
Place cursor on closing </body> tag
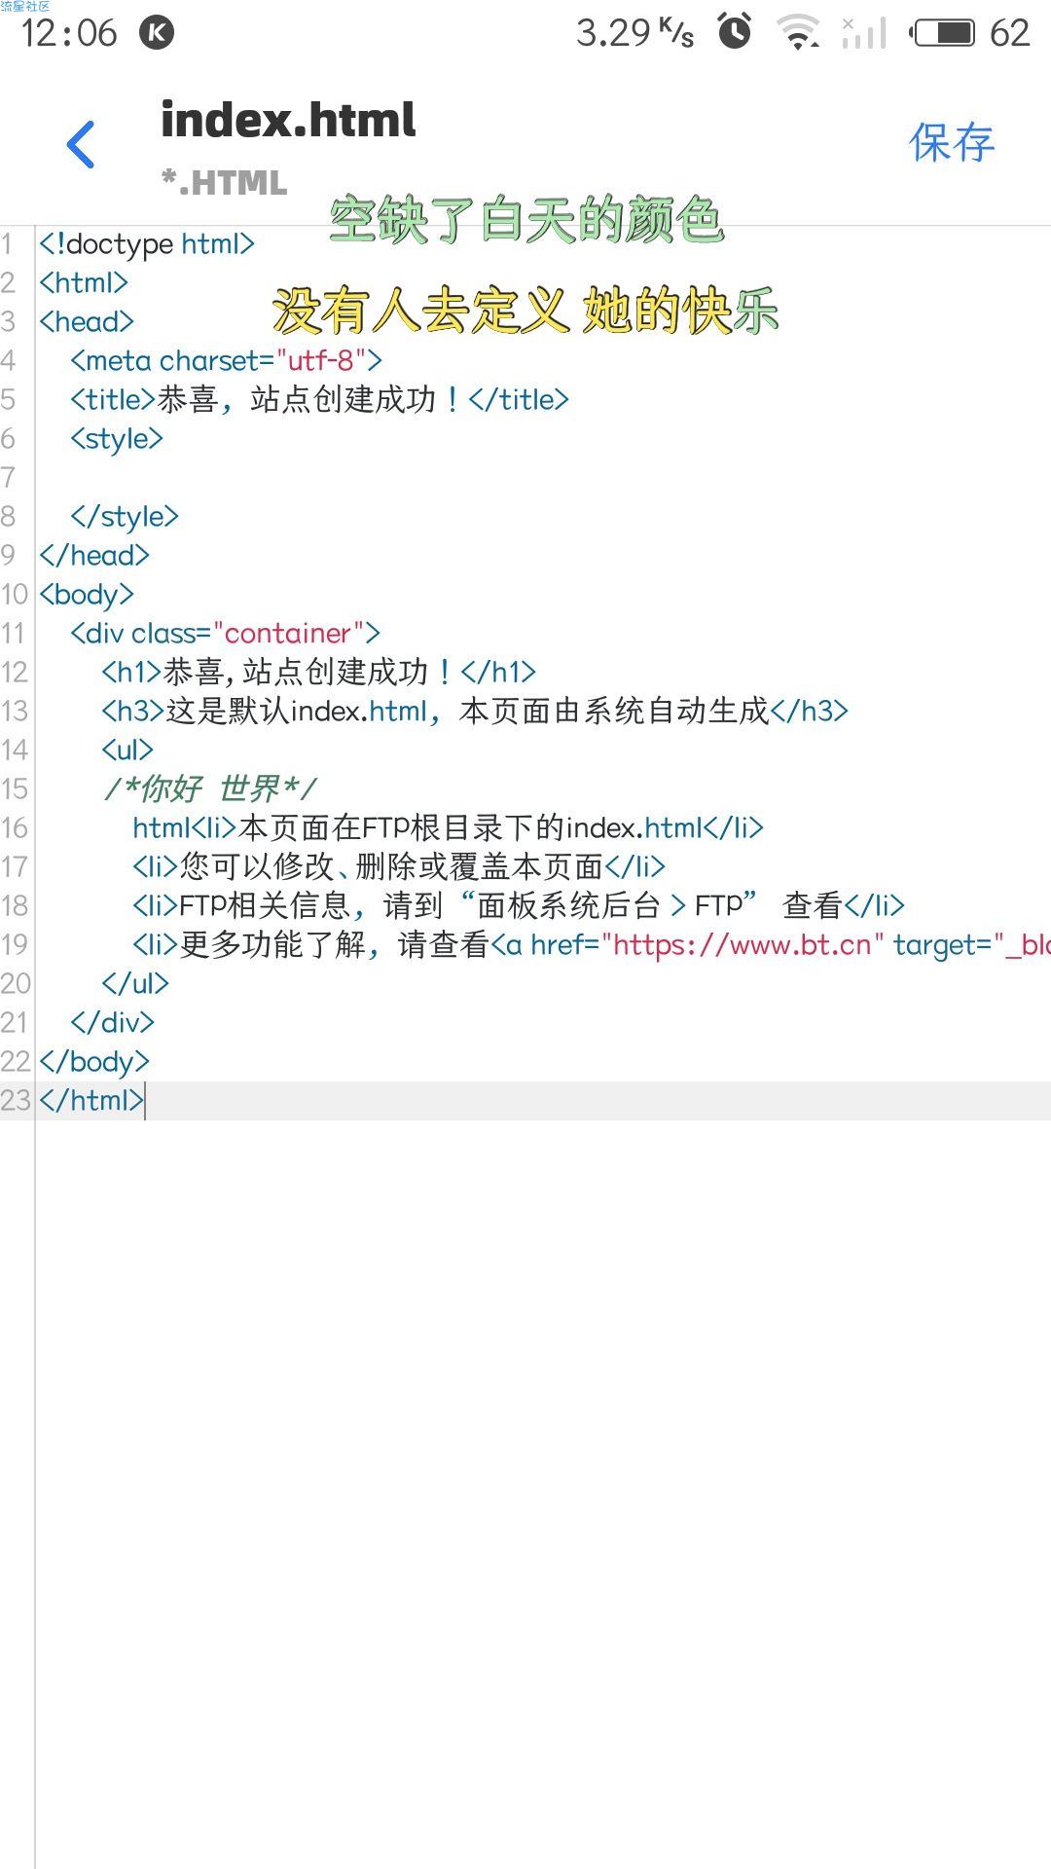click(x=94, y=1061)
